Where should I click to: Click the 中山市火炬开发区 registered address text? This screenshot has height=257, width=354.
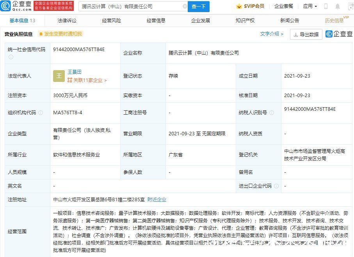point(99,199)
